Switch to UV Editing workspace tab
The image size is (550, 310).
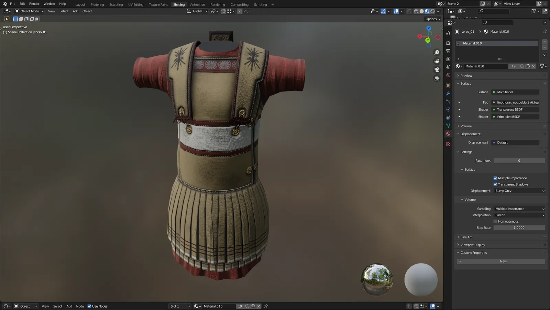(x=136, y=4)
